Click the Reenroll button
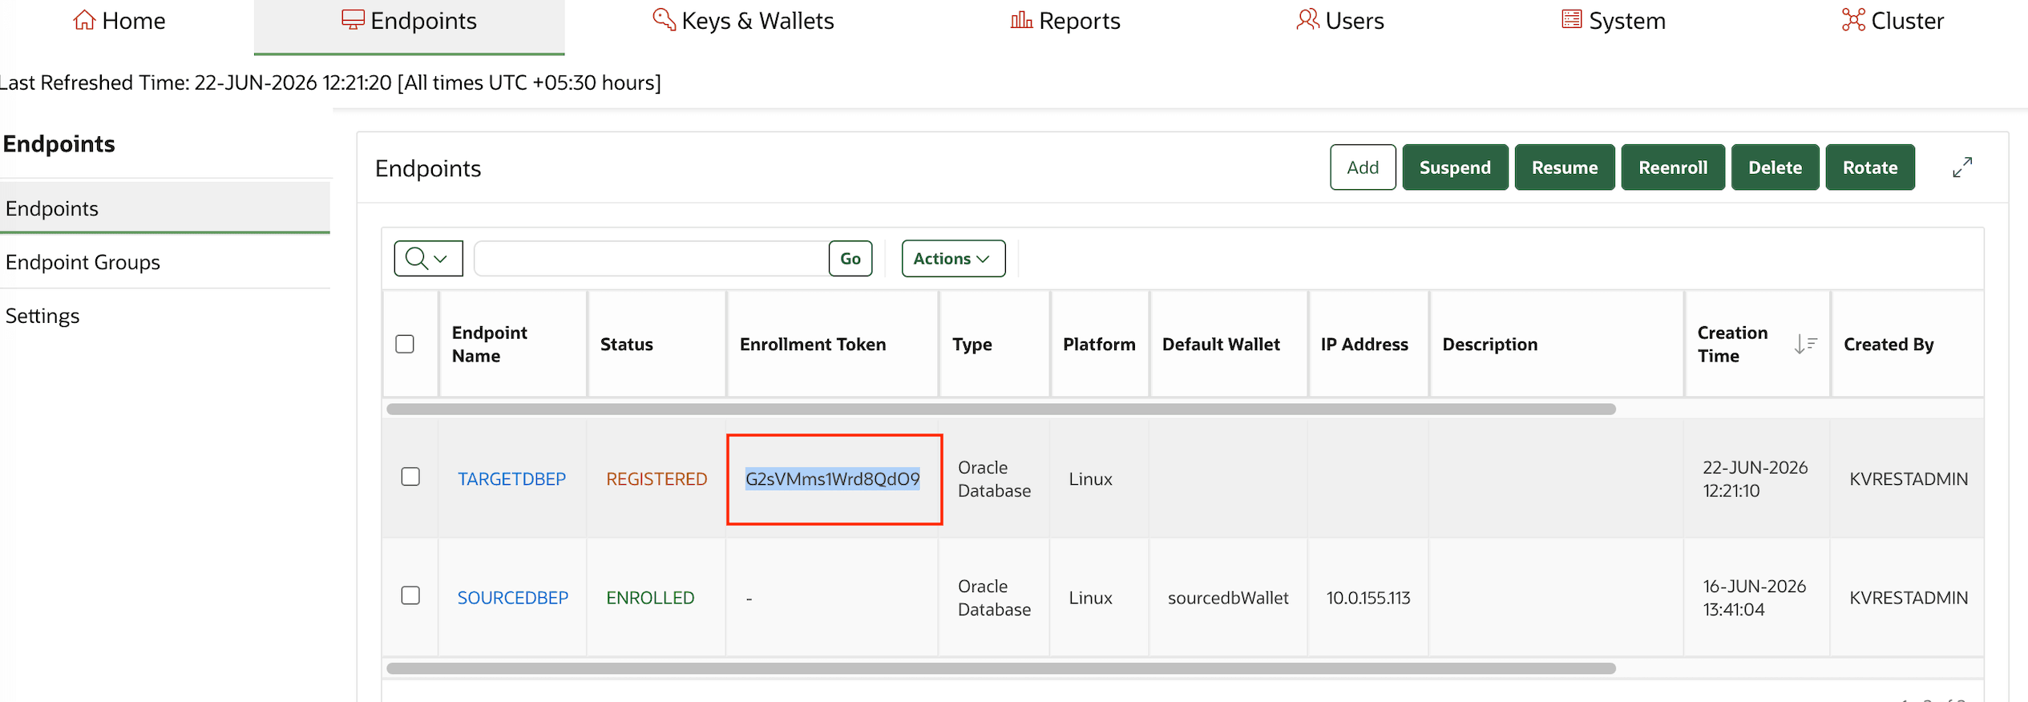Viewport: 2028px width, 702px height. click(1673, 167)
